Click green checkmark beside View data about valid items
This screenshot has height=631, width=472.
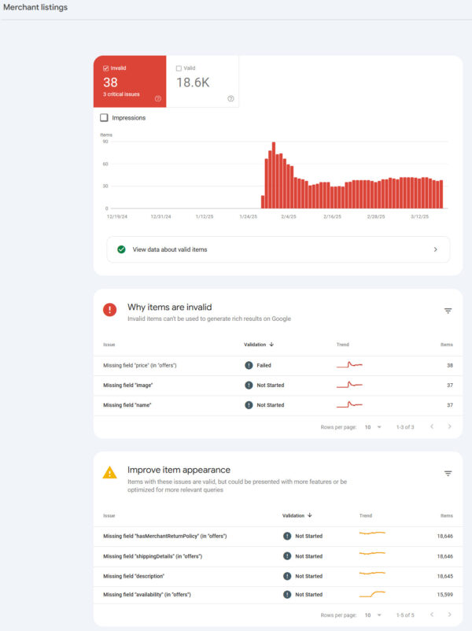coord(121,249)
